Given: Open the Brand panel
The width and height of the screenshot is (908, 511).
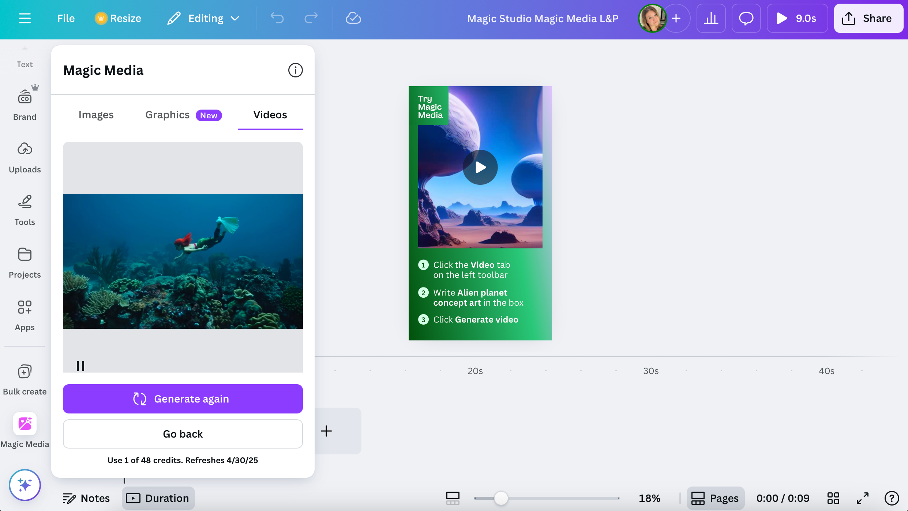Looking at the screenshot, I should pos(25,104).
